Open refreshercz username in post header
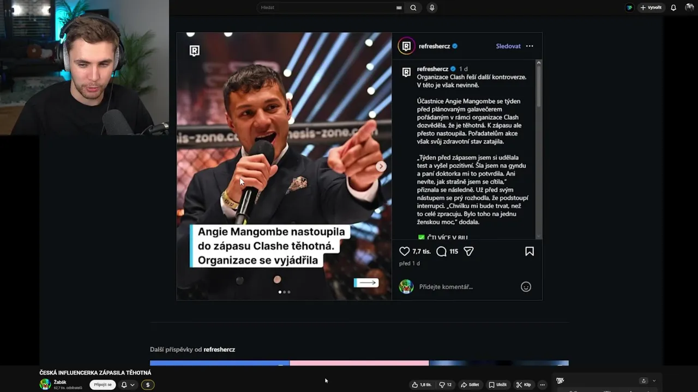698x392 pixels. coord(434,46)
